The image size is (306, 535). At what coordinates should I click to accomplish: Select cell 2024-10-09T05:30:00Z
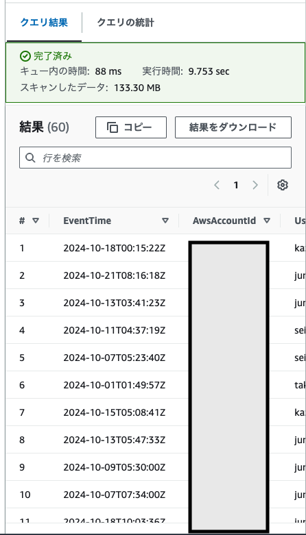114,467
